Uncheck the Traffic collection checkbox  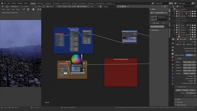tap(177, 25)
